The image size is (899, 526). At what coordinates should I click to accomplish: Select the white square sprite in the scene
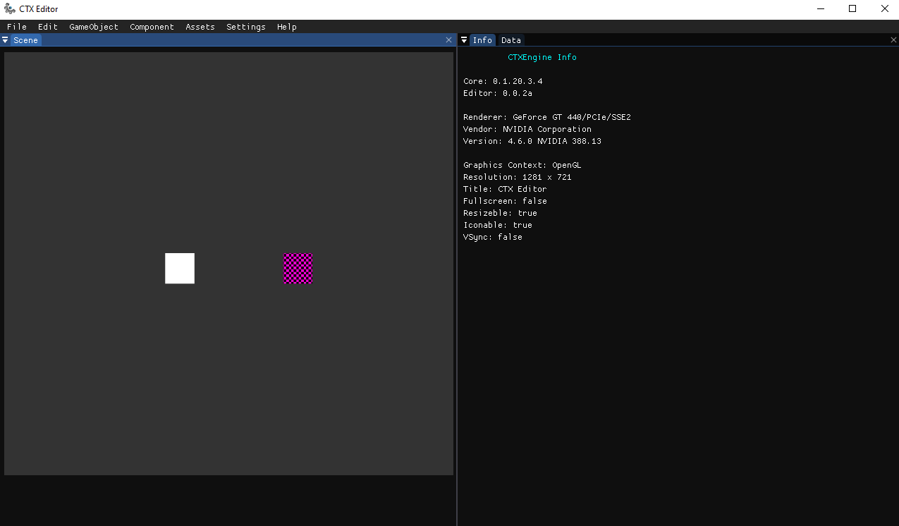click(180, 269)
